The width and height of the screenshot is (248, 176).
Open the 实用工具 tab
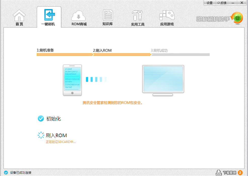point(138,18)
